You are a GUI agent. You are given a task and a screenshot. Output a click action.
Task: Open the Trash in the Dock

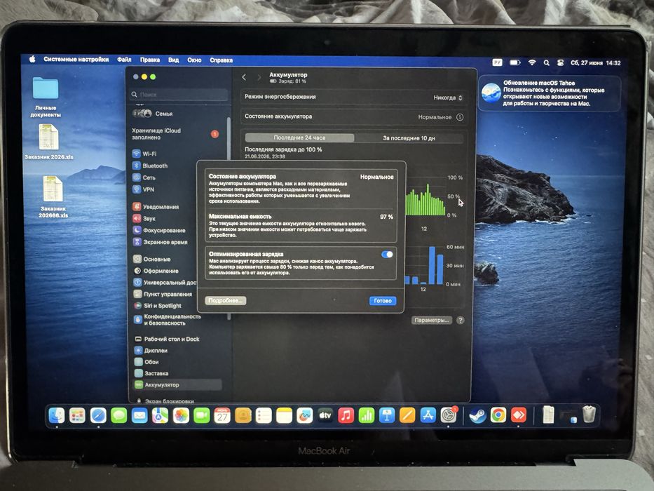coord(589,415)
